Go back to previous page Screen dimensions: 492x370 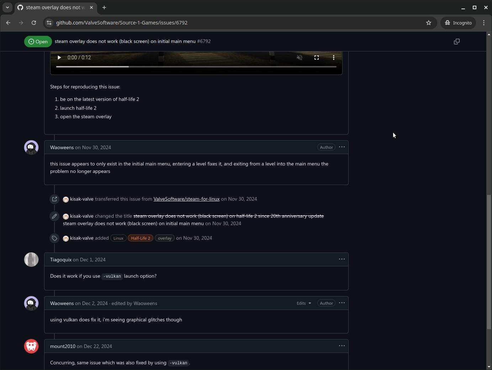pos(8,23)
